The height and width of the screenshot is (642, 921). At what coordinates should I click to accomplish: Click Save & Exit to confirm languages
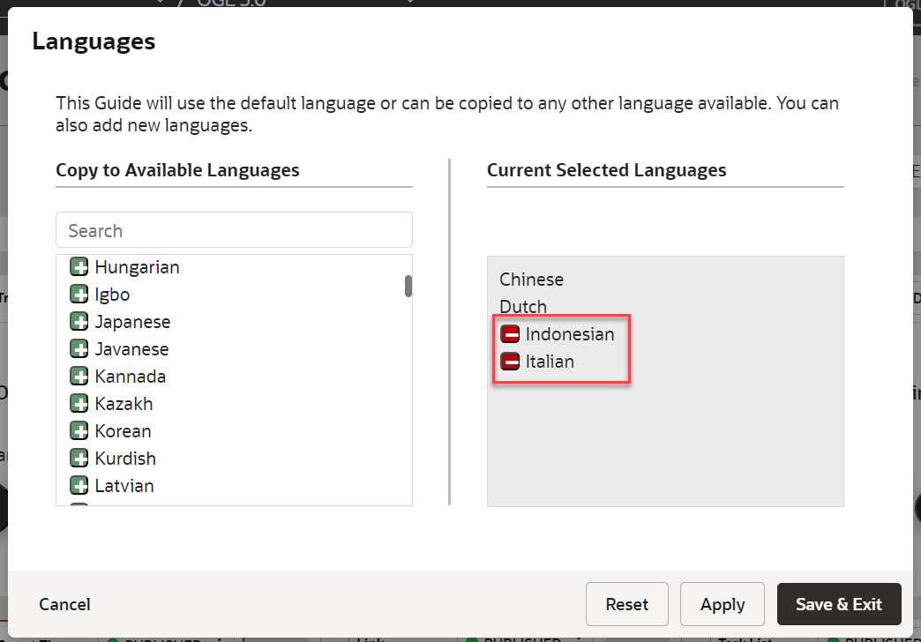point(839,604)
